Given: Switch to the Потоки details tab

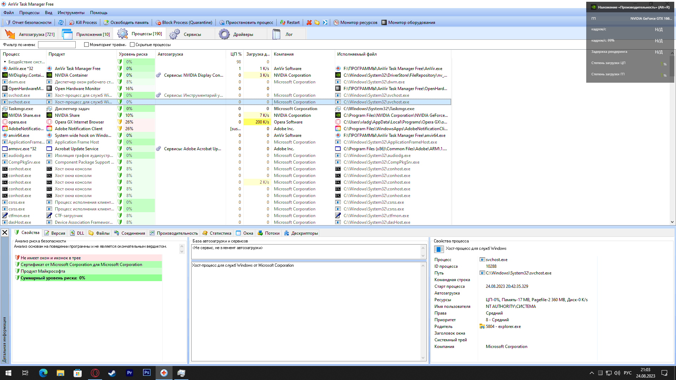Looking at the screenshot, I should (269, 233).
